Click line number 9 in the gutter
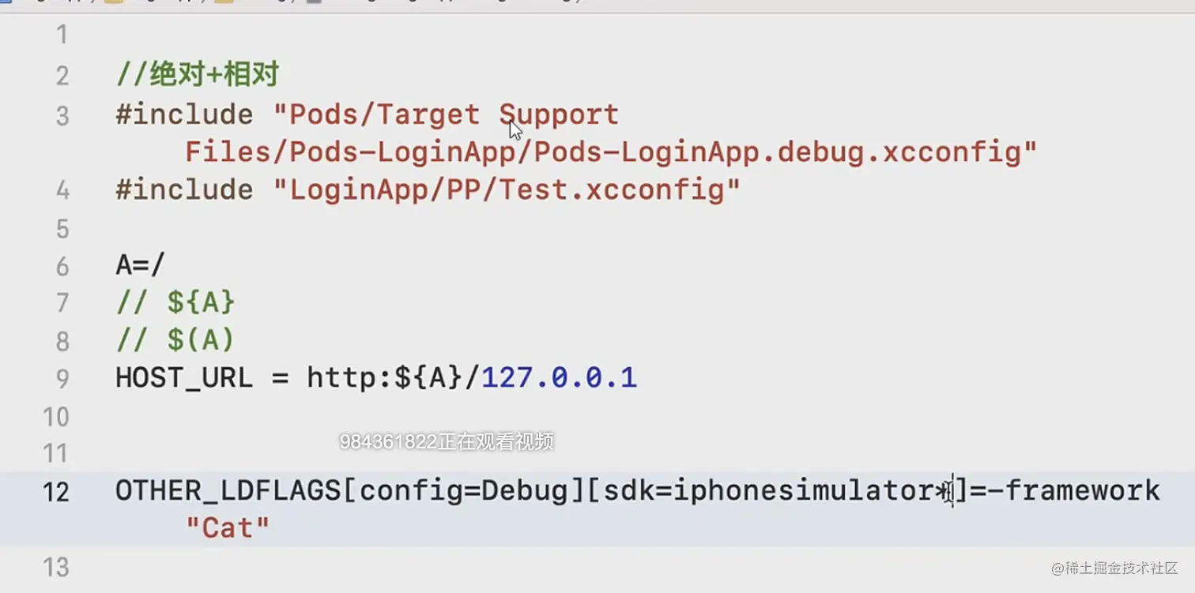Image resolution: width=1195 pixels, height=593 pixels. point(62,380)
